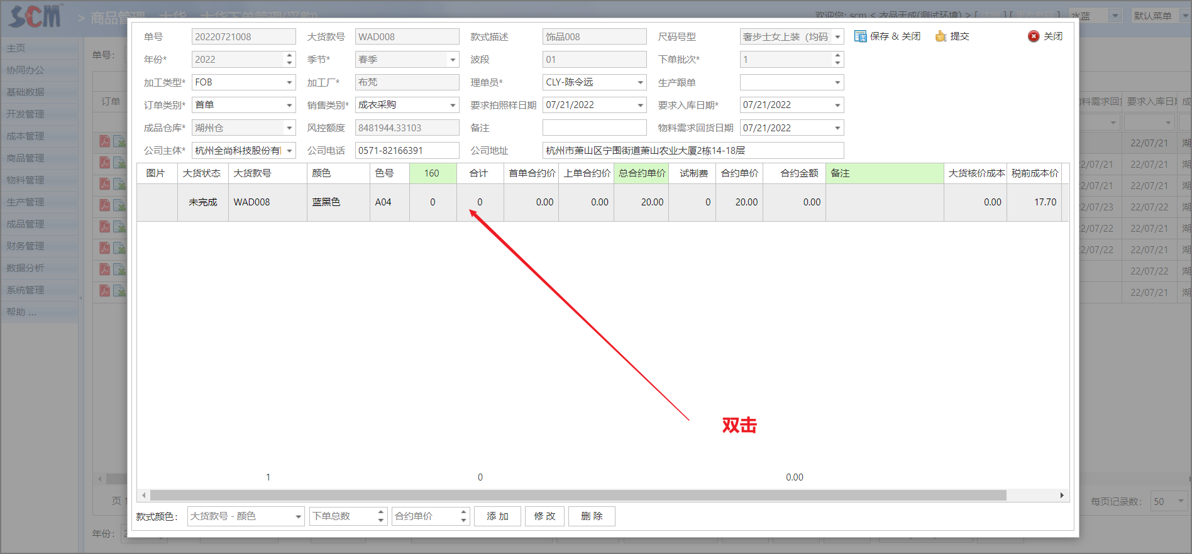Click the total contract unit price header

coord(641,173)
